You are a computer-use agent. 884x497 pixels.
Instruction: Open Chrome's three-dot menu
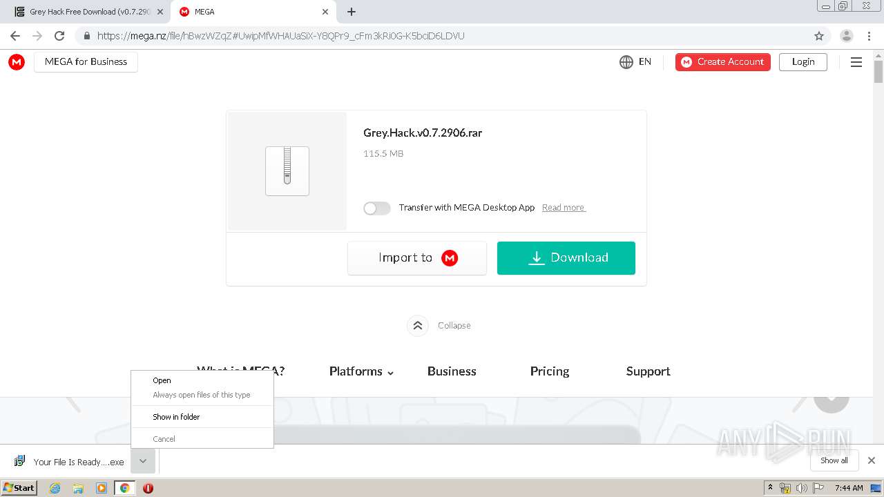869,36
